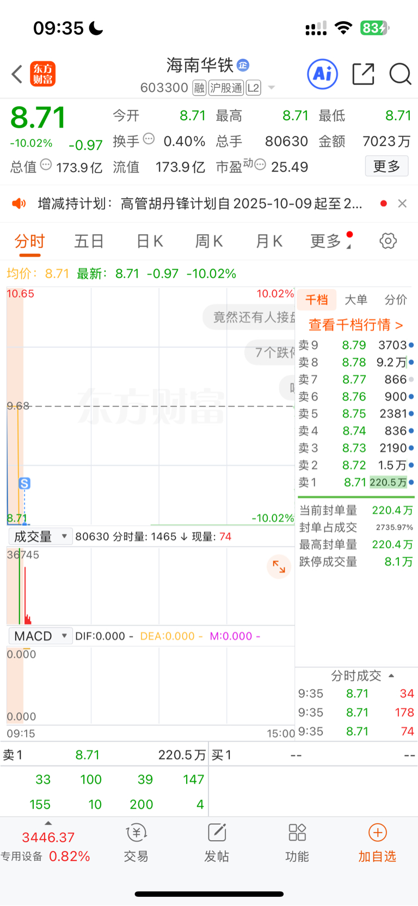This screenshot has height=906, width=418.
Task: Tap the 沪股通 badge
Action: pyautogui.click(x=226, y=88)
